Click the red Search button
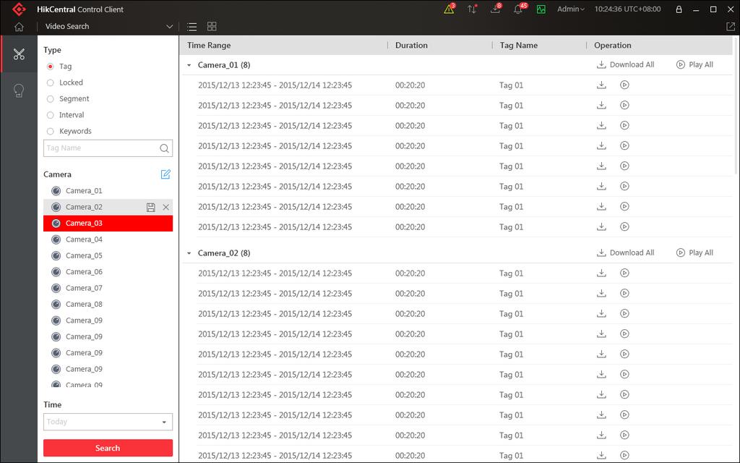Image resolution: width=740 pixels, height=463 pixels. point(108,448)
